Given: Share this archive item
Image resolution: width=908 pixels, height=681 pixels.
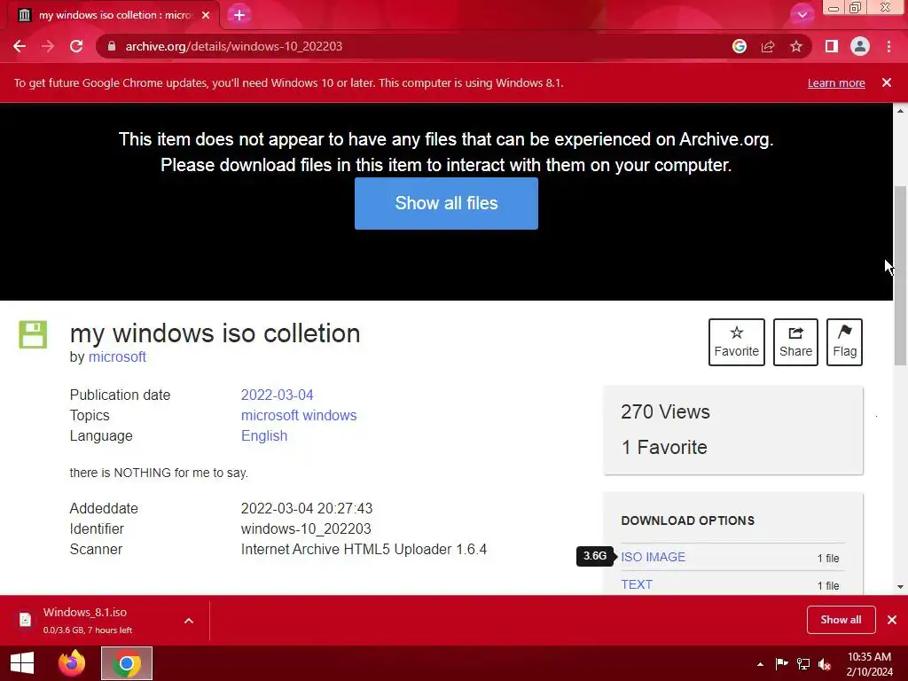Looking at the screenshot, I should (x=795, y=342).
